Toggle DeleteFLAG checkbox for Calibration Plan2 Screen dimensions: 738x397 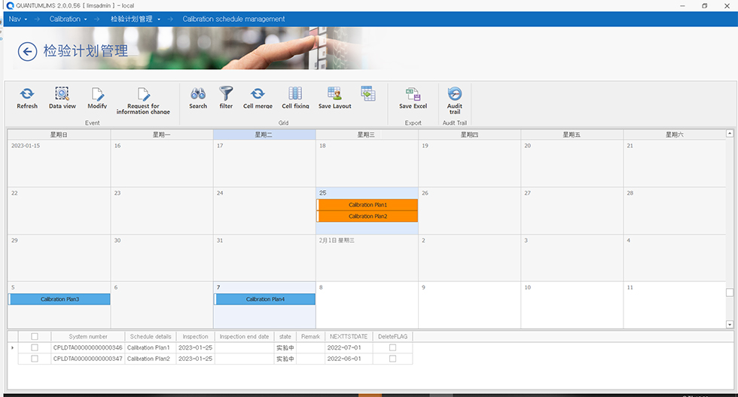click(392, 359)
